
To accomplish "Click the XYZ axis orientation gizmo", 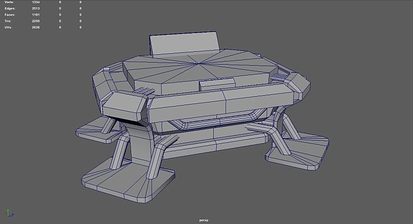I will tap(8, 213).
